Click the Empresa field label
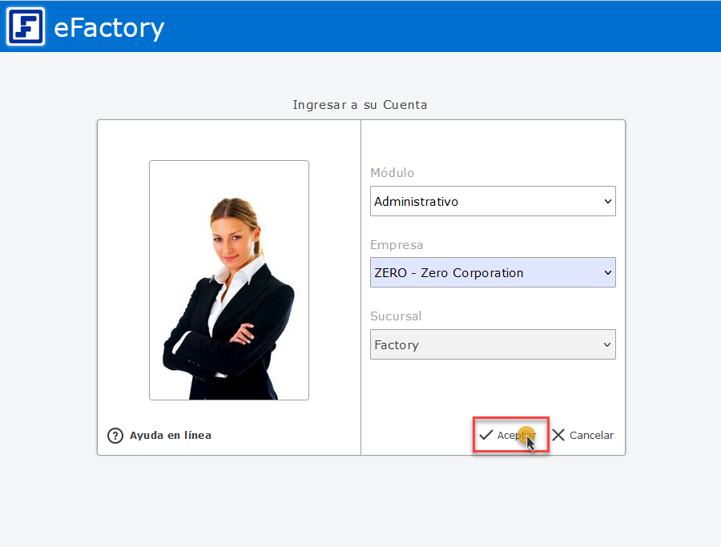 tap(397, 245)
